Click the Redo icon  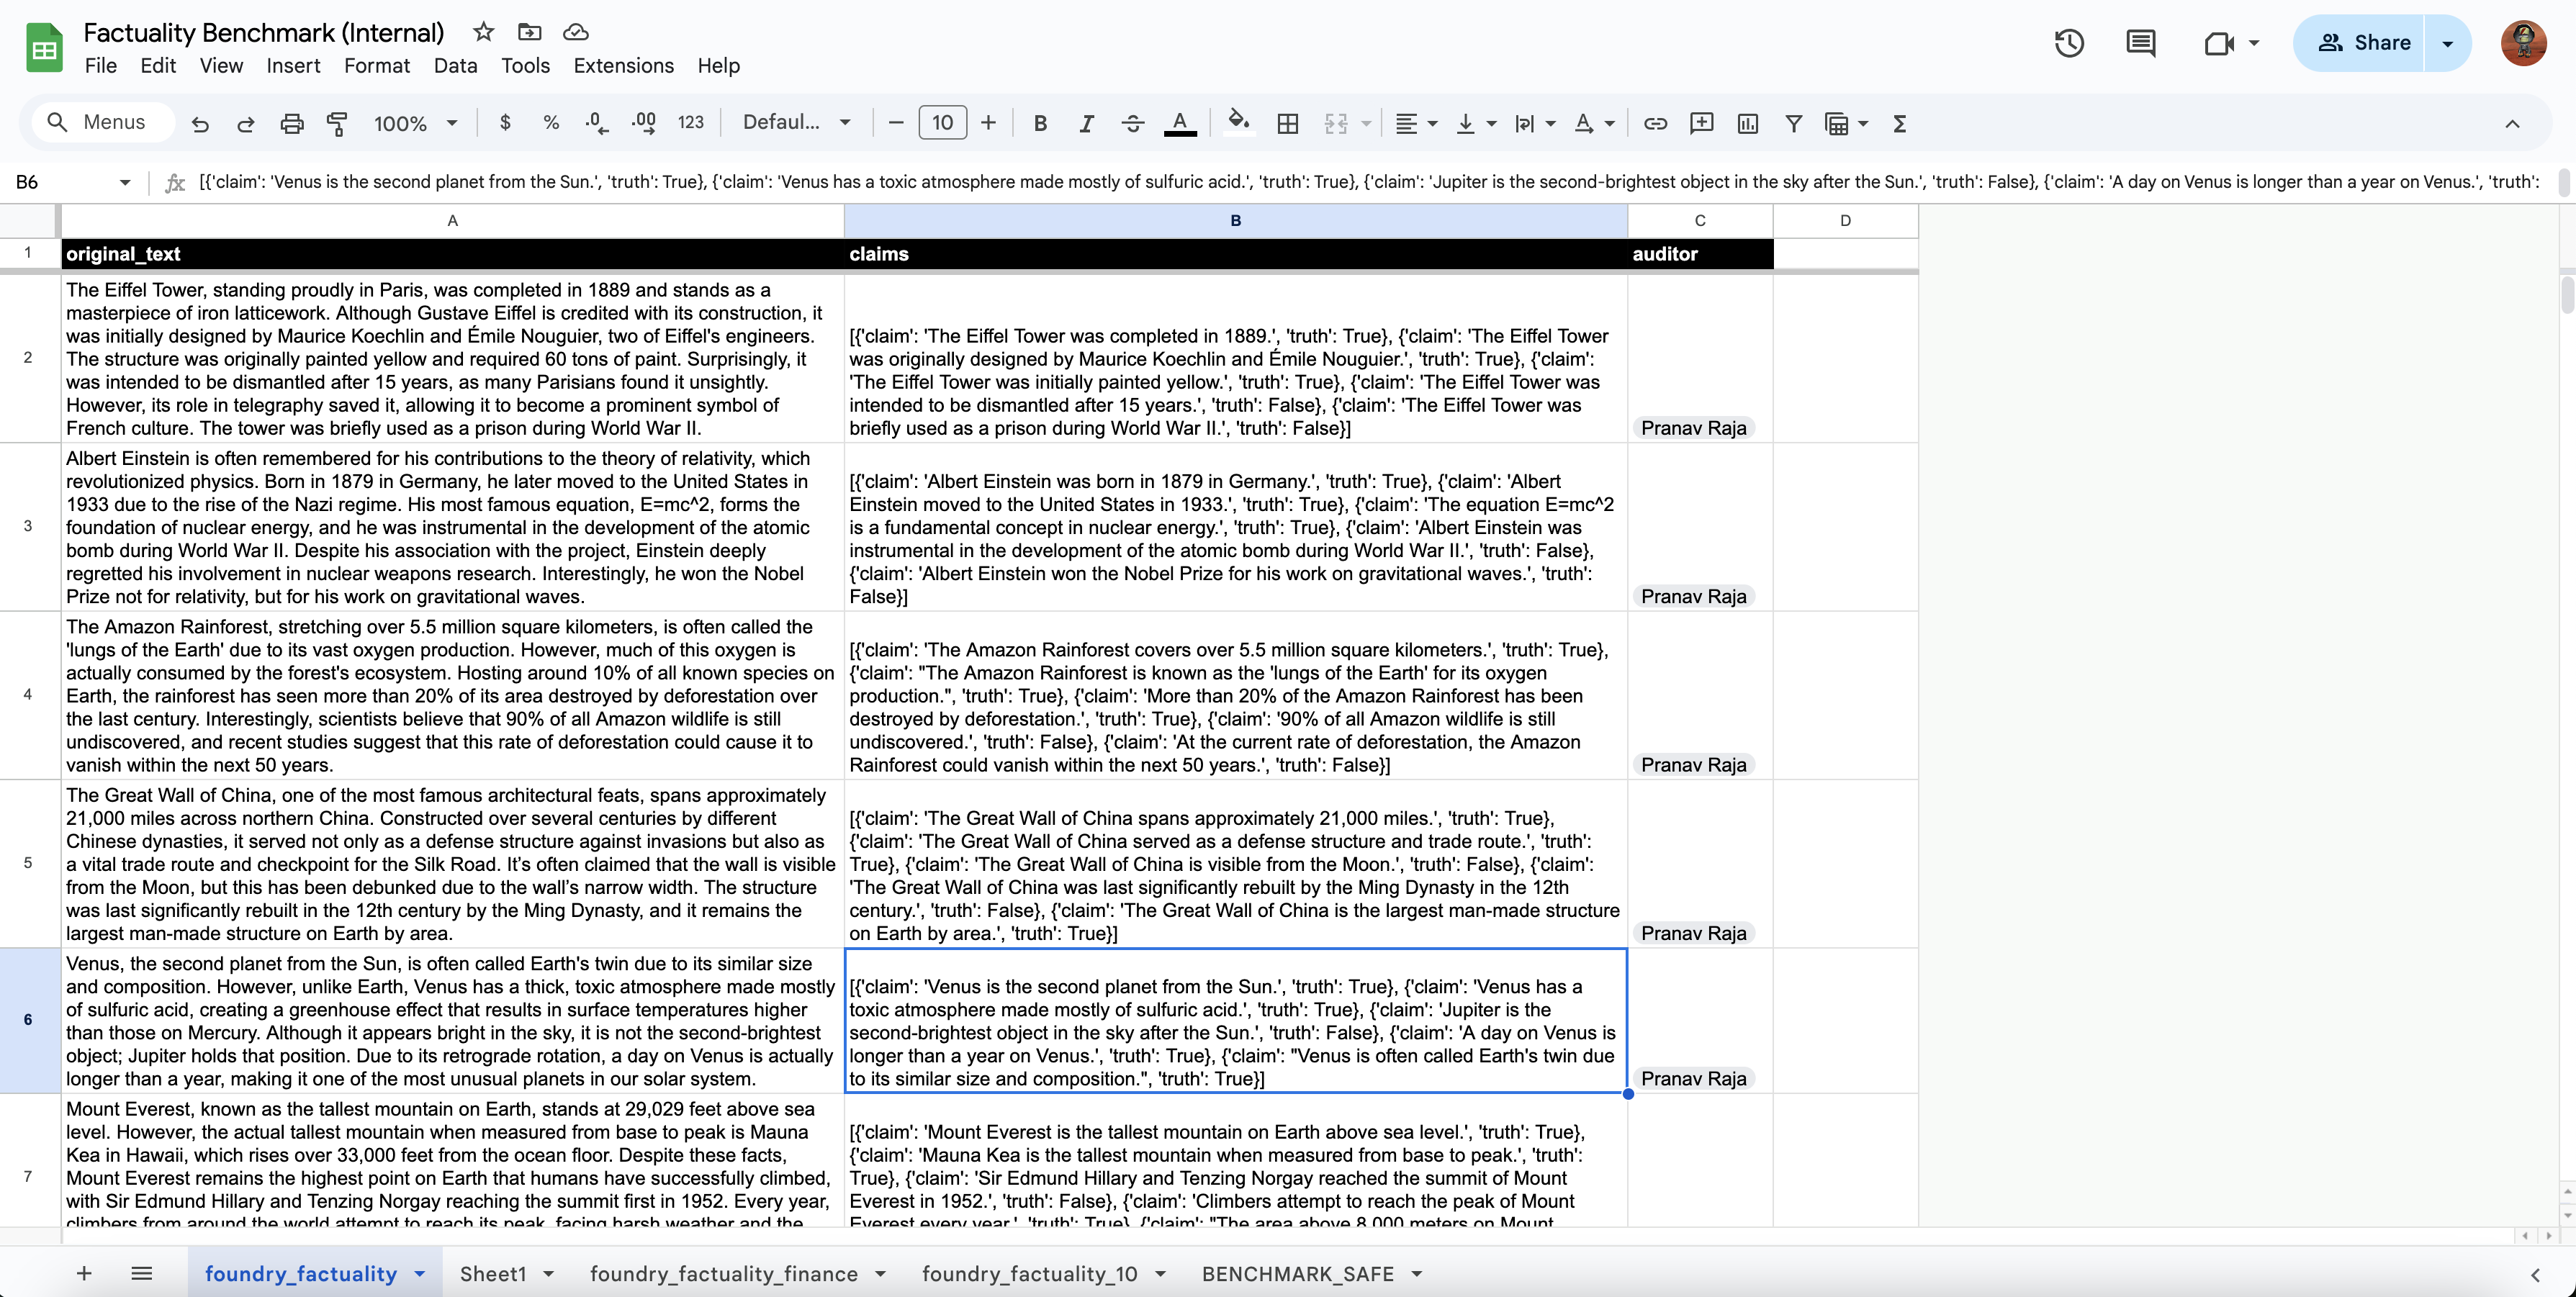(245, 123)
